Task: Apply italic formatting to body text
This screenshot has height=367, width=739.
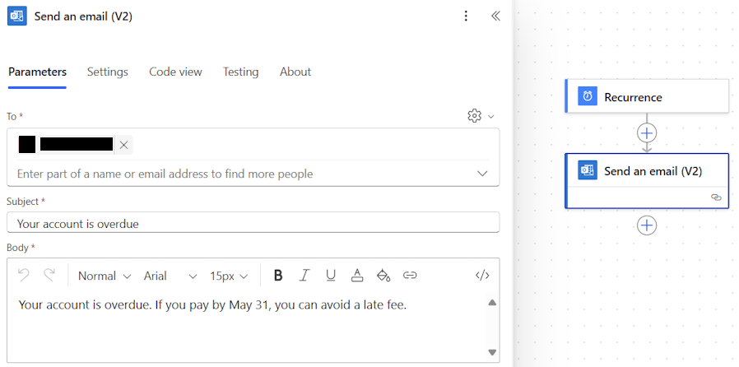Action: tap(304, 276)
